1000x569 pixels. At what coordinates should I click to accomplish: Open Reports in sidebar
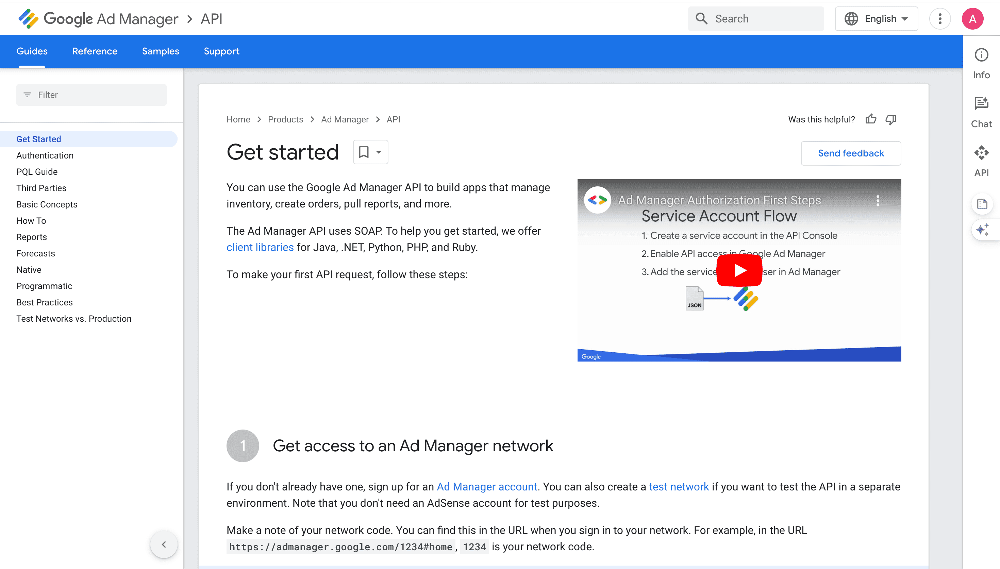pyautogui.click(x=32, y=237)
